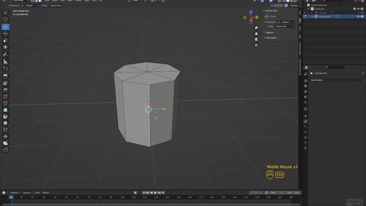366x206 pixels.
Task: Open timeline Playback menu
Action: tap(15, 193)
